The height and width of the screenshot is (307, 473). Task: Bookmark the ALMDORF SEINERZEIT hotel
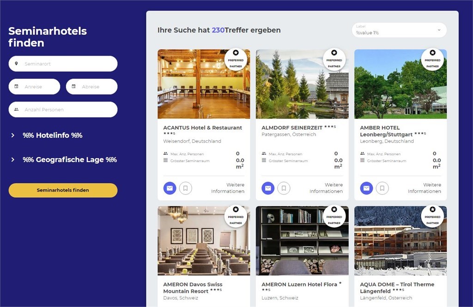point(284,188)
